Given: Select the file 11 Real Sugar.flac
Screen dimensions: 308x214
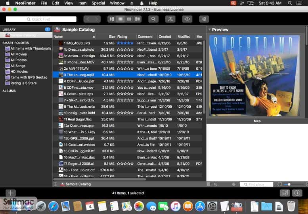Looking at the screenshot, I should (x=128, y=119).
